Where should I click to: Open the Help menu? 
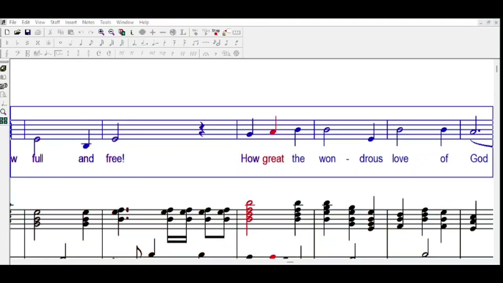coord(144,22)
